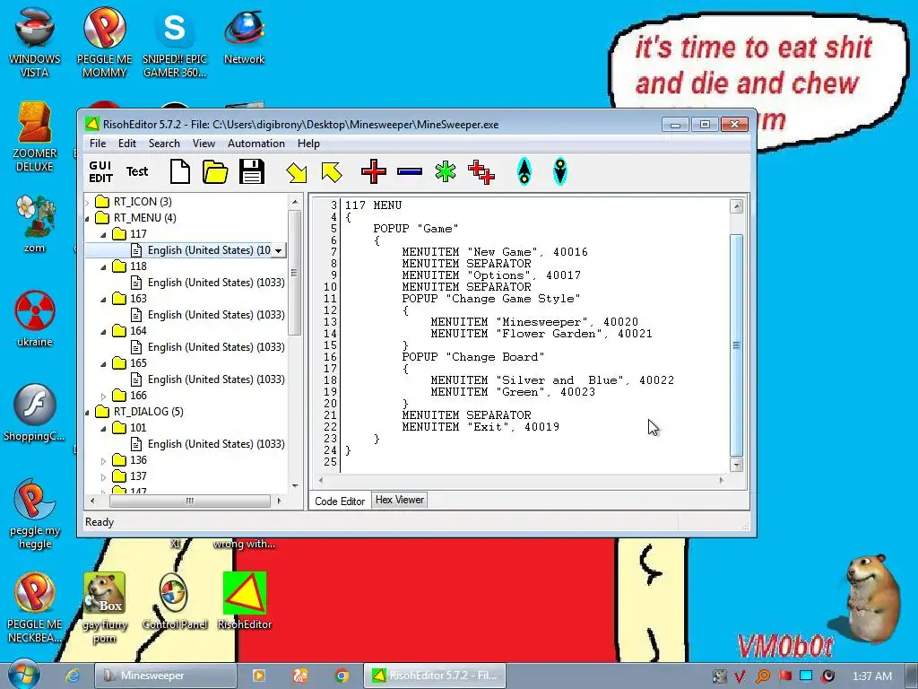Image resolution: width=918 pixels, height=689 pixels.
Task: Open the Control Panel desktop icon
Action: pos(175,601)
